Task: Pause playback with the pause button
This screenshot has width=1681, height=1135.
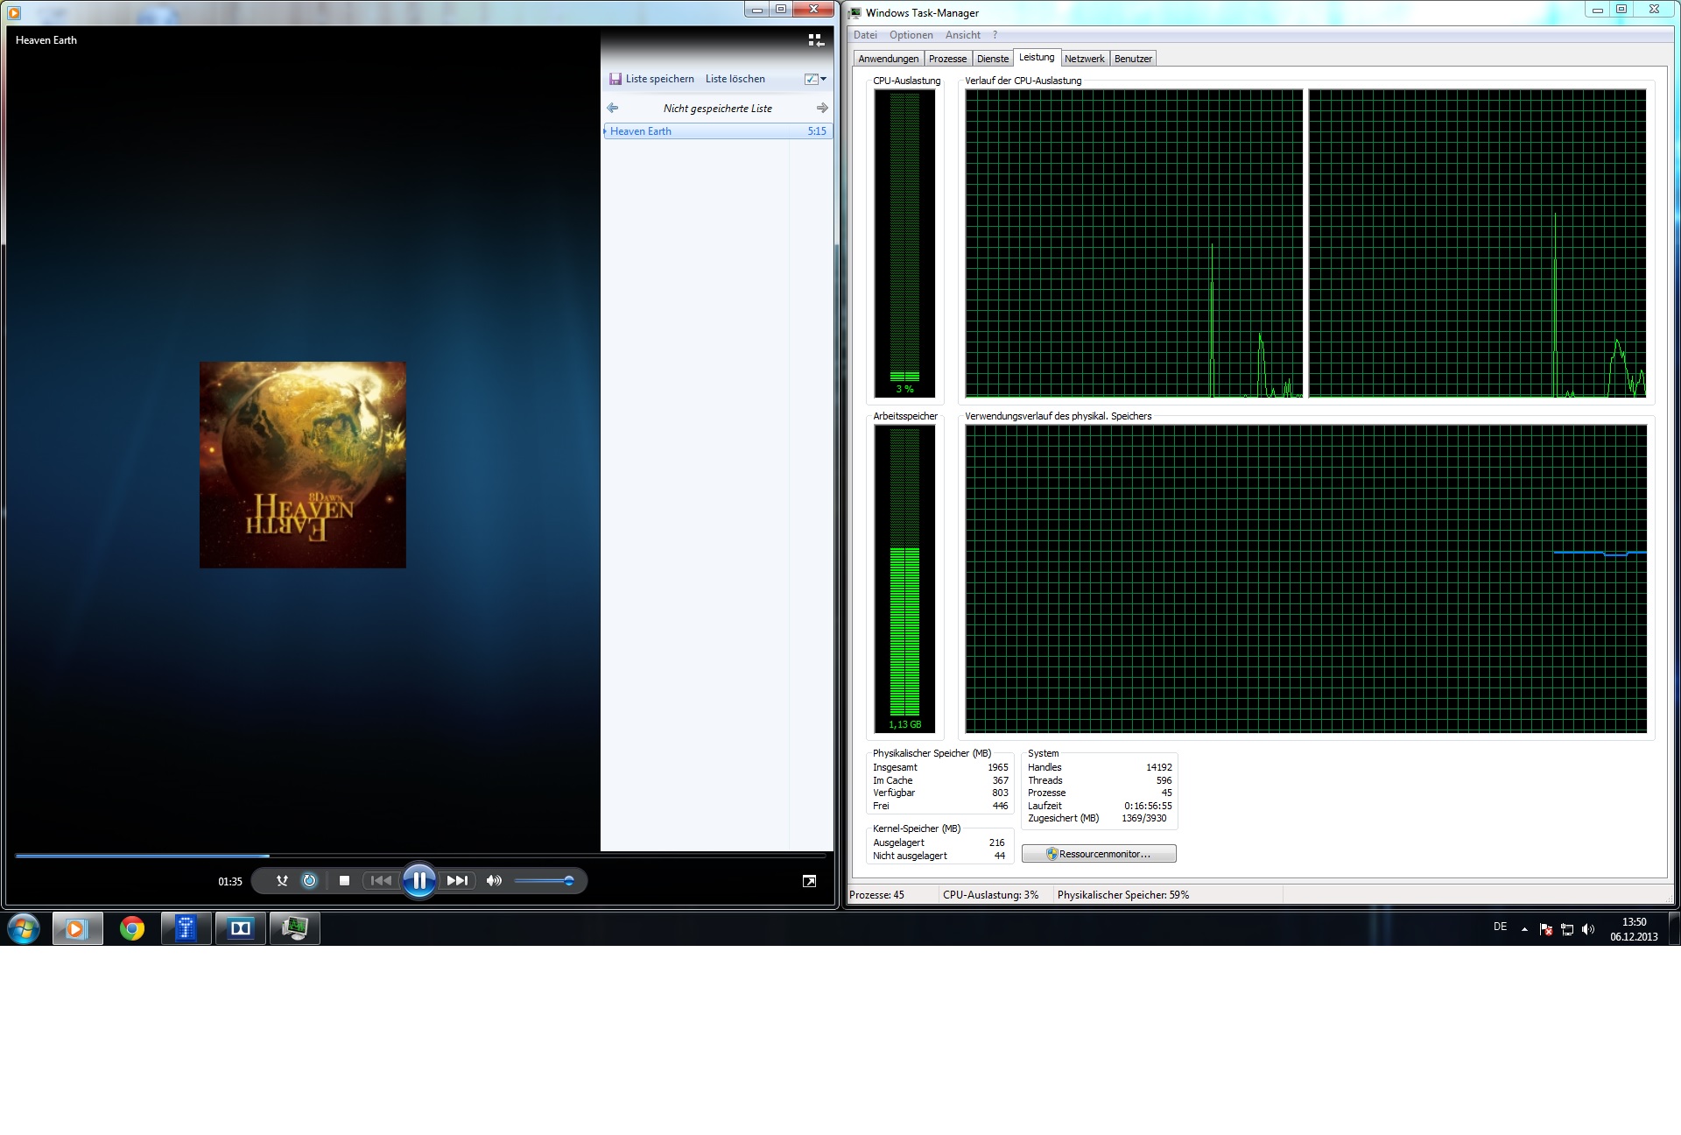Action: (x=419, y=880)
